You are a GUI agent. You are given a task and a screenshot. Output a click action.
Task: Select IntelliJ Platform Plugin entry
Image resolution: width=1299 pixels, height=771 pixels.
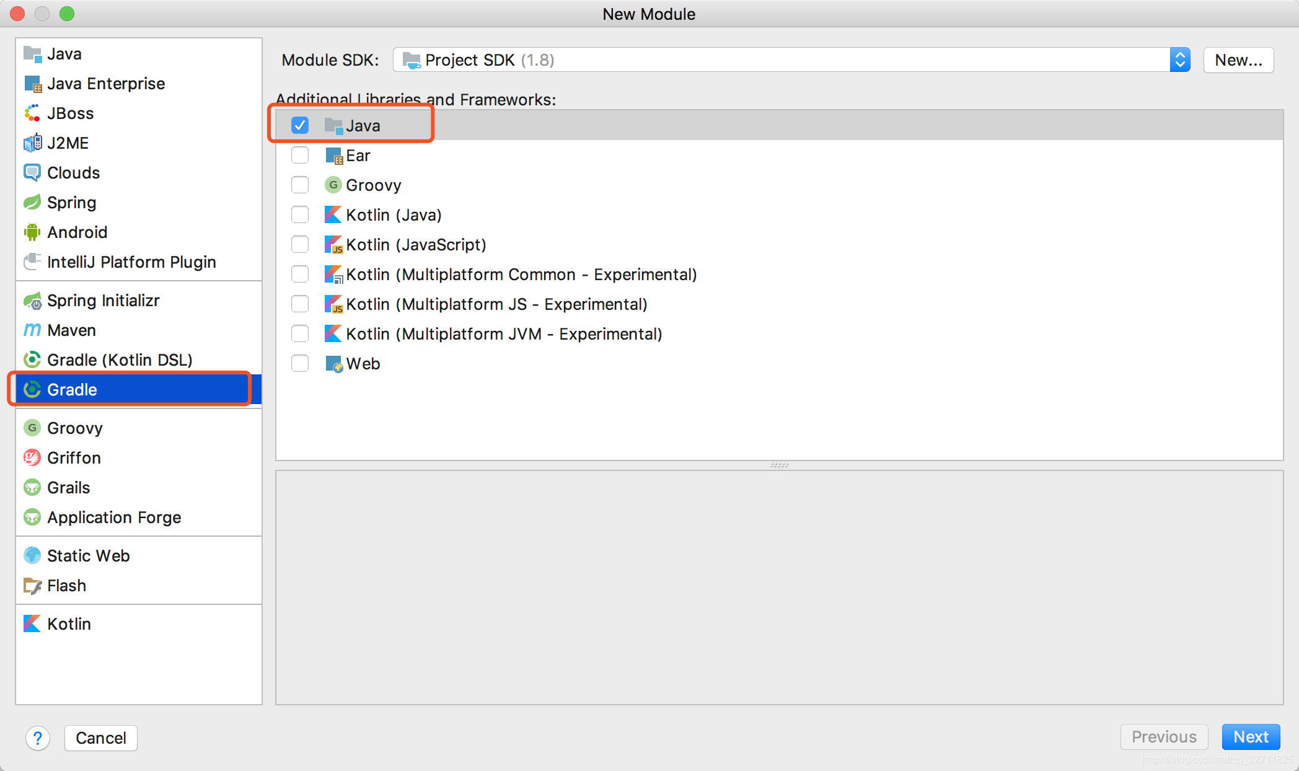139,262
